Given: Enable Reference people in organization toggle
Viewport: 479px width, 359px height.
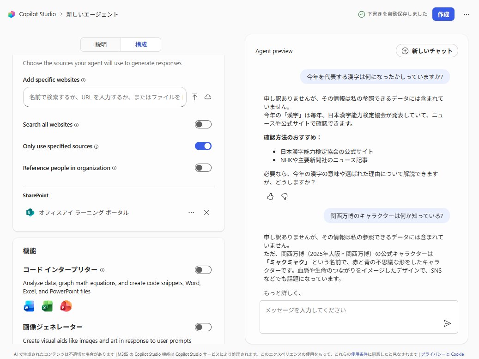Looking at the screenshot, I should click(x=203, y=168).
